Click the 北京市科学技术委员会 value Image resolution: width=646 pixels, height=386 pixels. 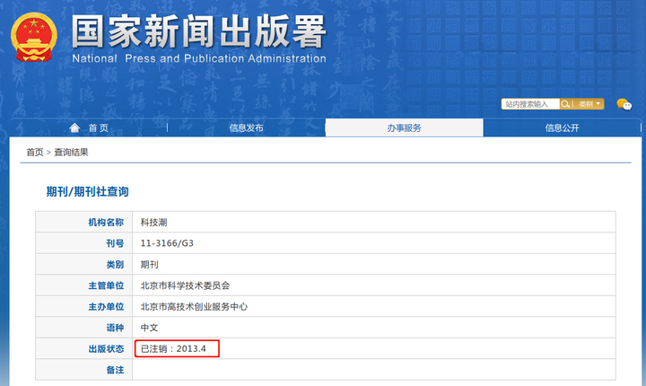[185, 285]
